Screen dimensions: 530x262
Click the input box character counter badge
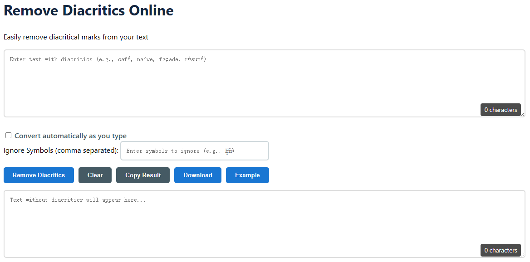click(x=501, y=110)
